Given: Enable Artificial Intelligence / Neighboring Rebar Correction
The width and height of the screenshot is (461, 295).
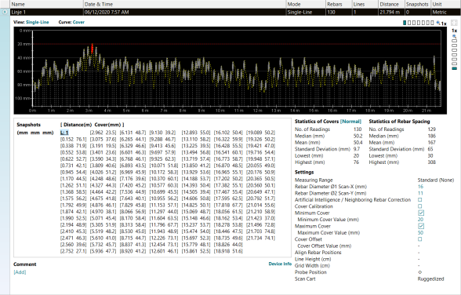Looking at the screenshot, I should (x=420, y=200).
